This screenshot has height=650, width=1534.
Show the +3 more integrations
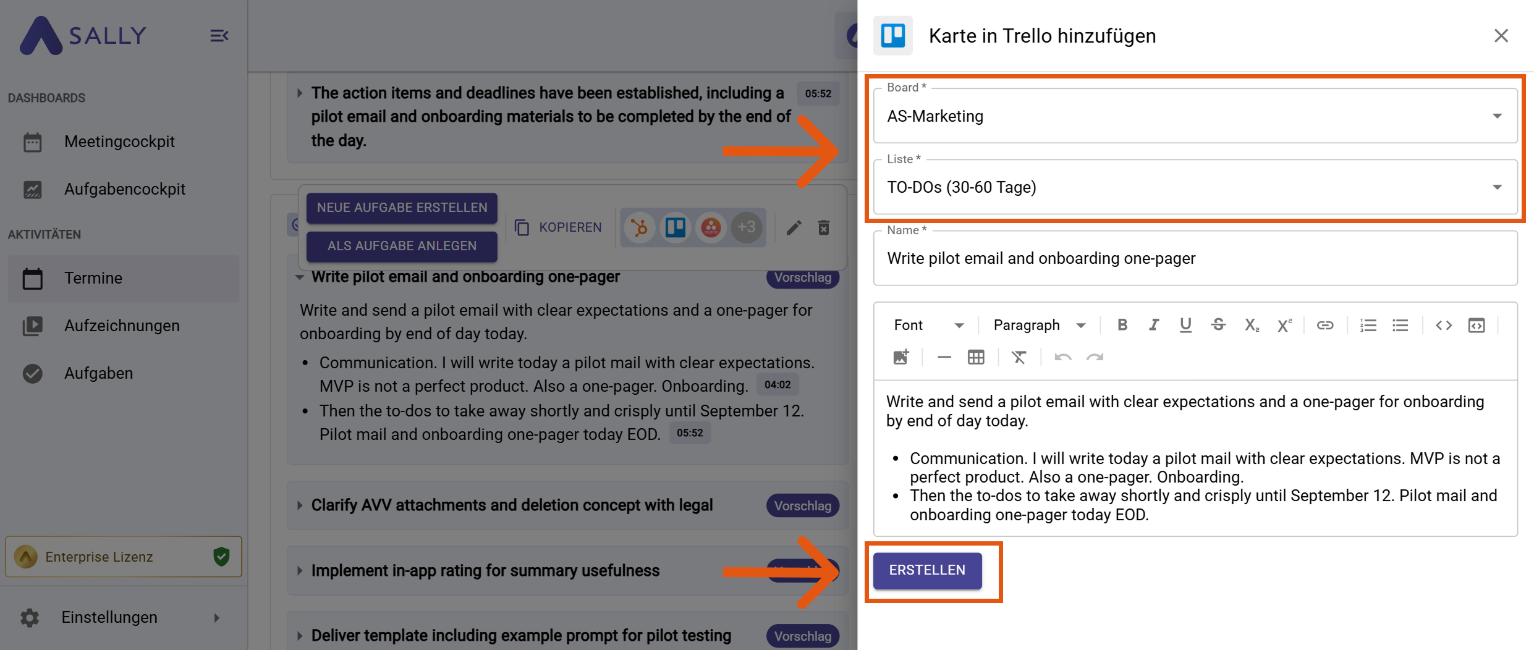747,227
